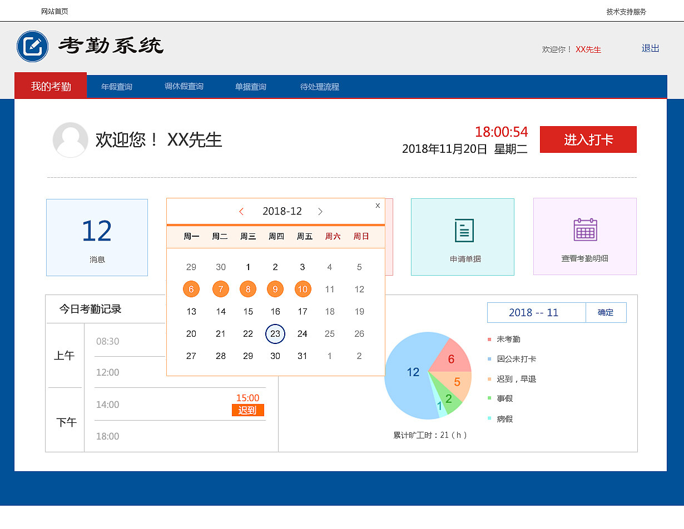Select date 23 on the December calendar
This screenshot has width=684, height=529.
pyautogui.click(x=275, y=334)
